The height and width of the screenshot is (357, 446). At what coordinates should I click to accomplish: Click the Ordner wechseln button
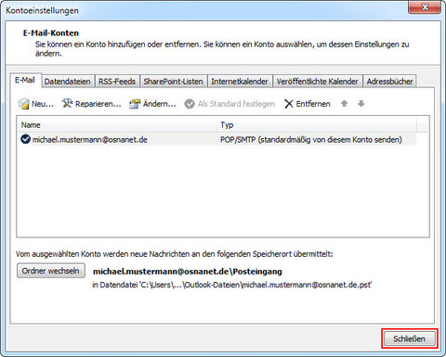[51, 271]
